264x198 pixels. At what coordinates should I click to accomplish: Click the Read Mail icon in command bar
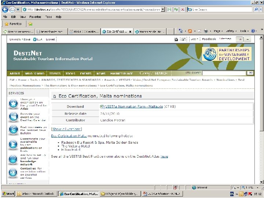point(199,31)
